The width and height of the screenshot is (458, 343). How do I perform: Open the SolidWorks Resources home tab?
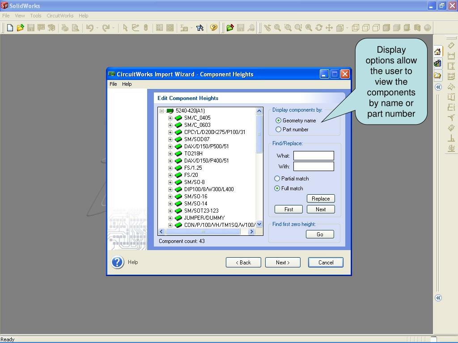[437, 52]
